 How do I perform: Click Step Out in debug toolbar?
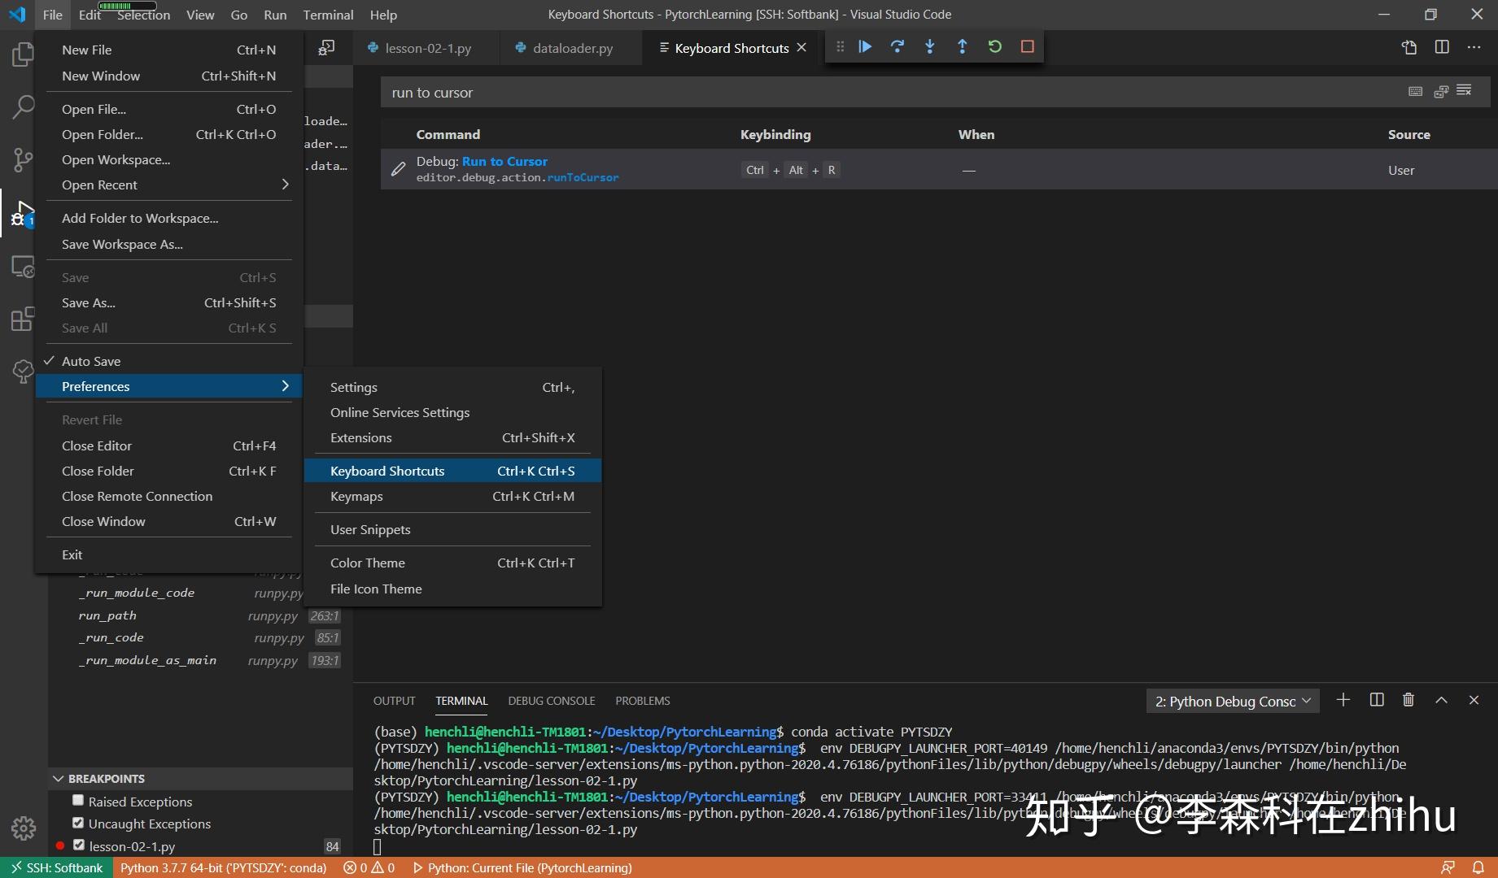(963, 47)
